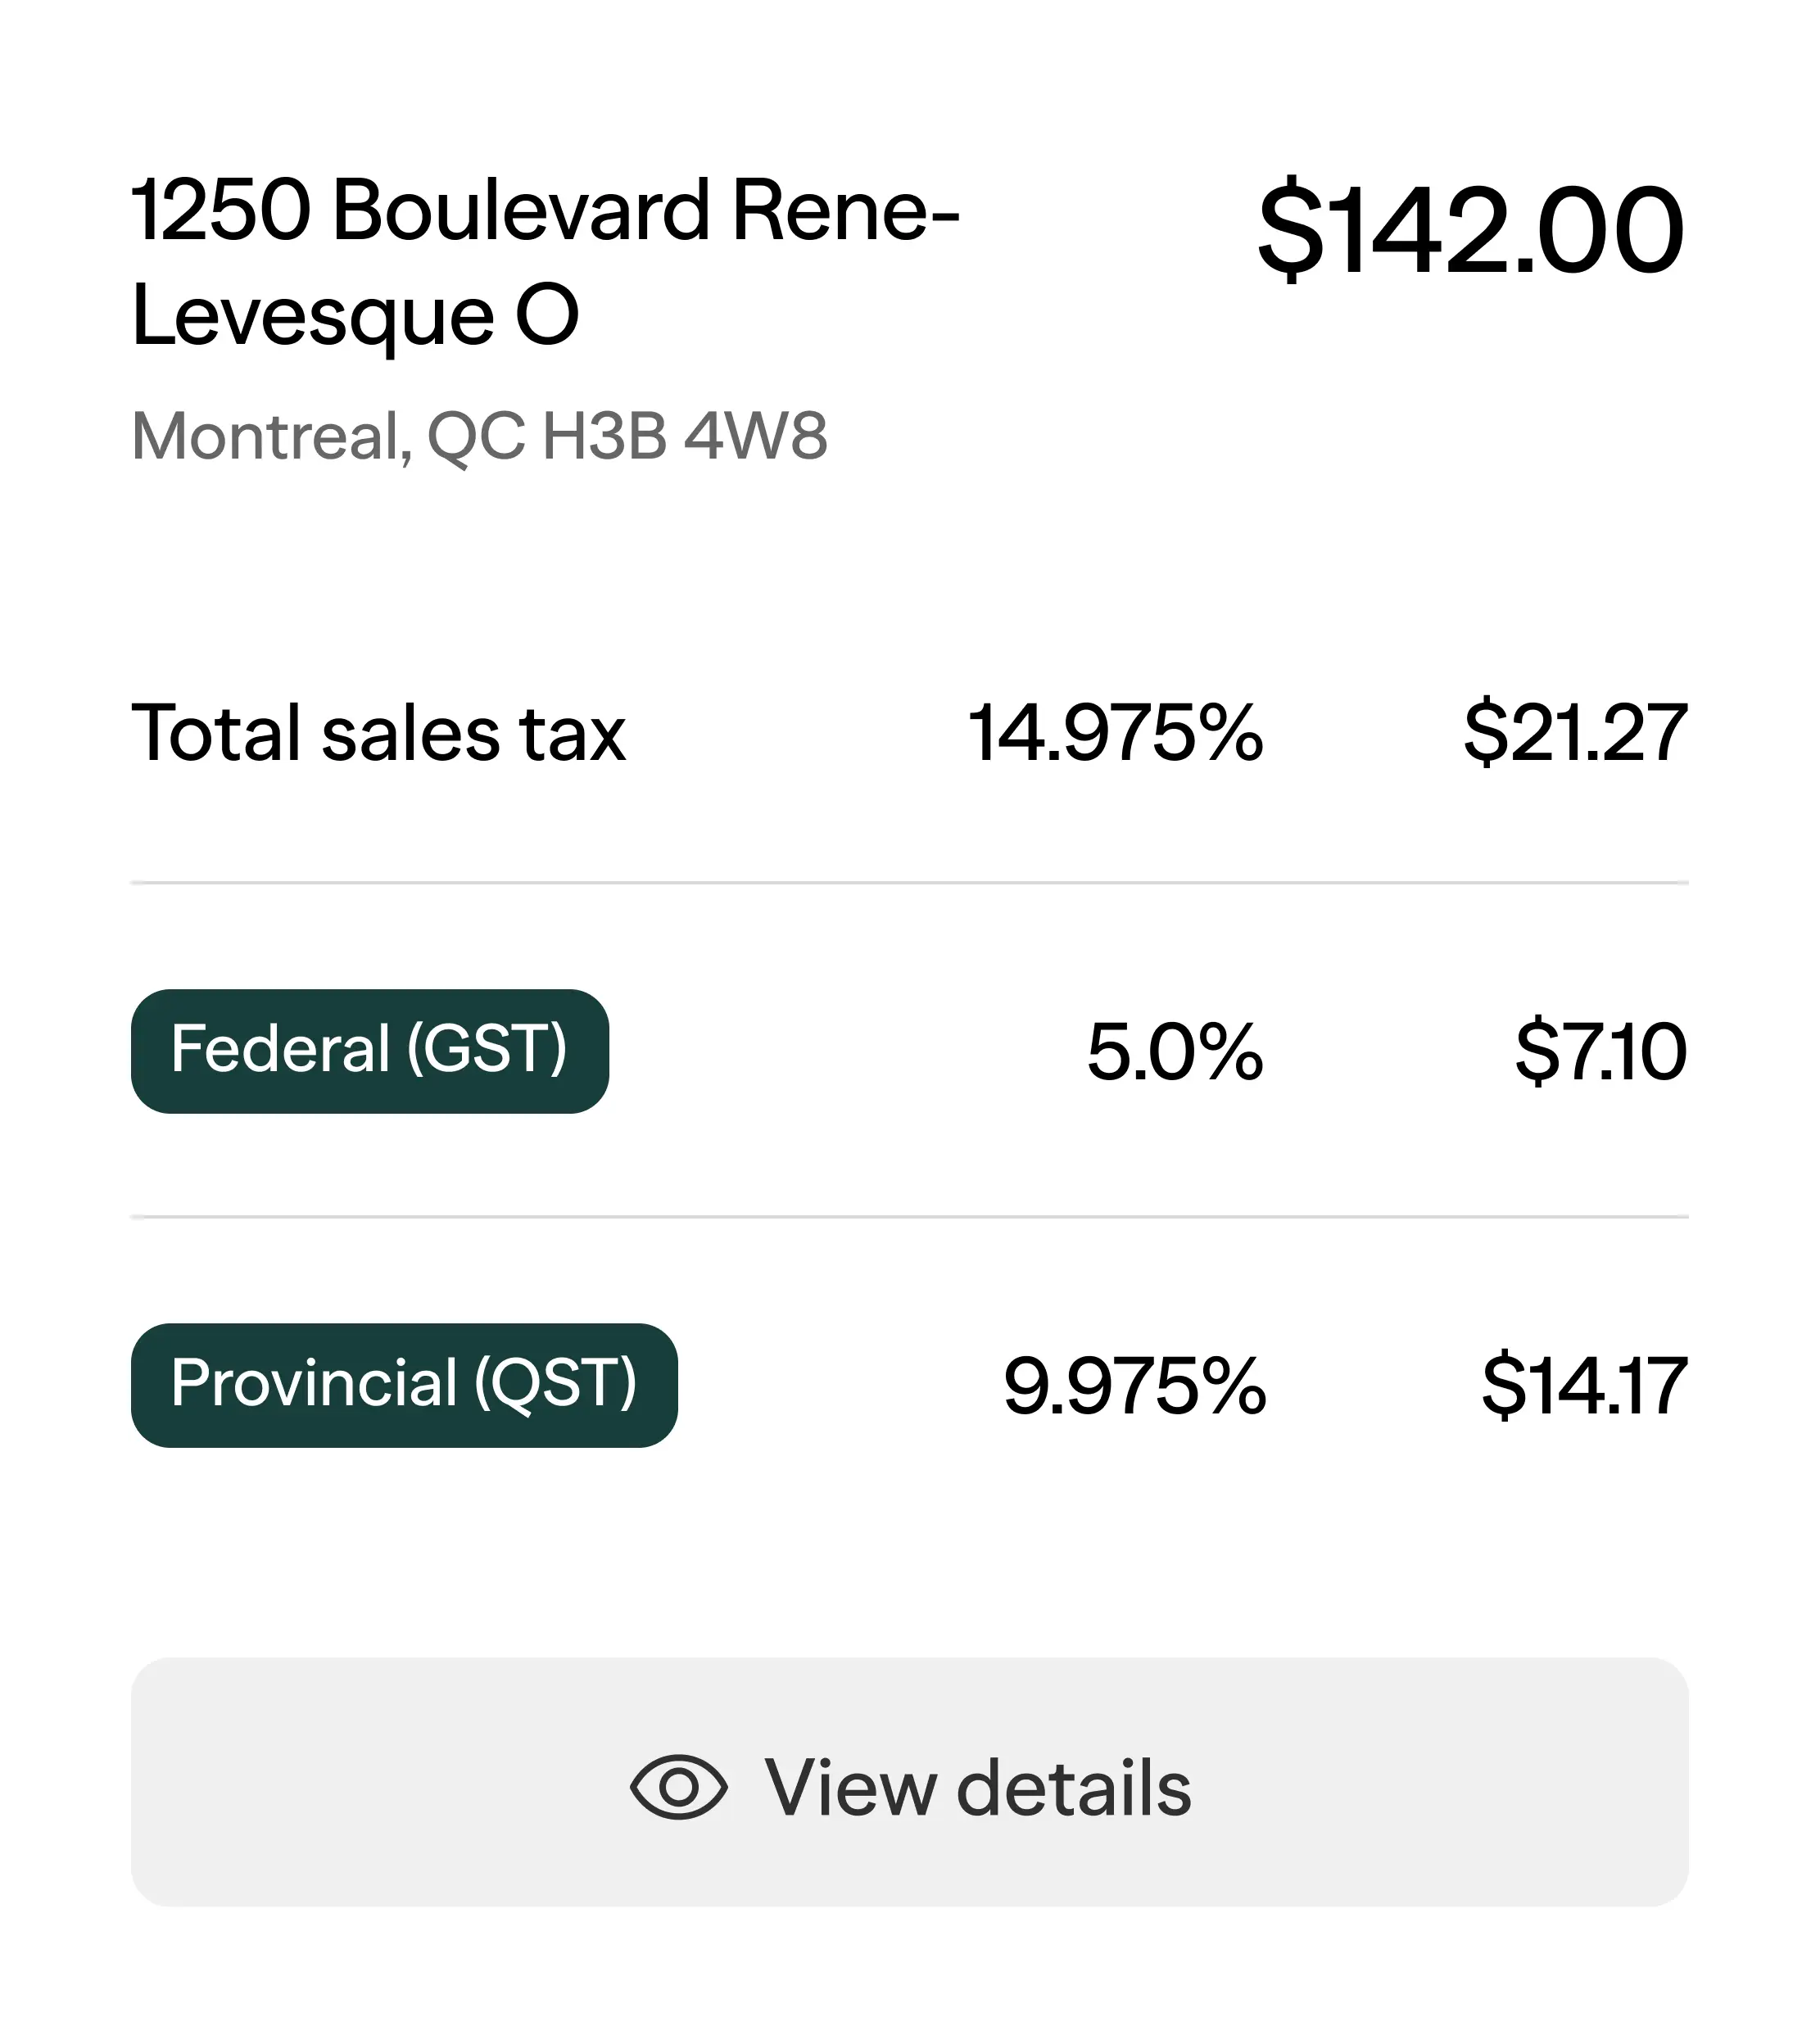Select the Federal (GST) tax badge
This screenshot has height=2035, width=1820.
pos(369,1051)
